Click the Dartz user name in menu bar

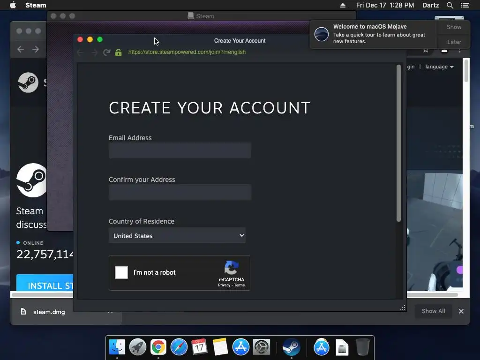430,5
